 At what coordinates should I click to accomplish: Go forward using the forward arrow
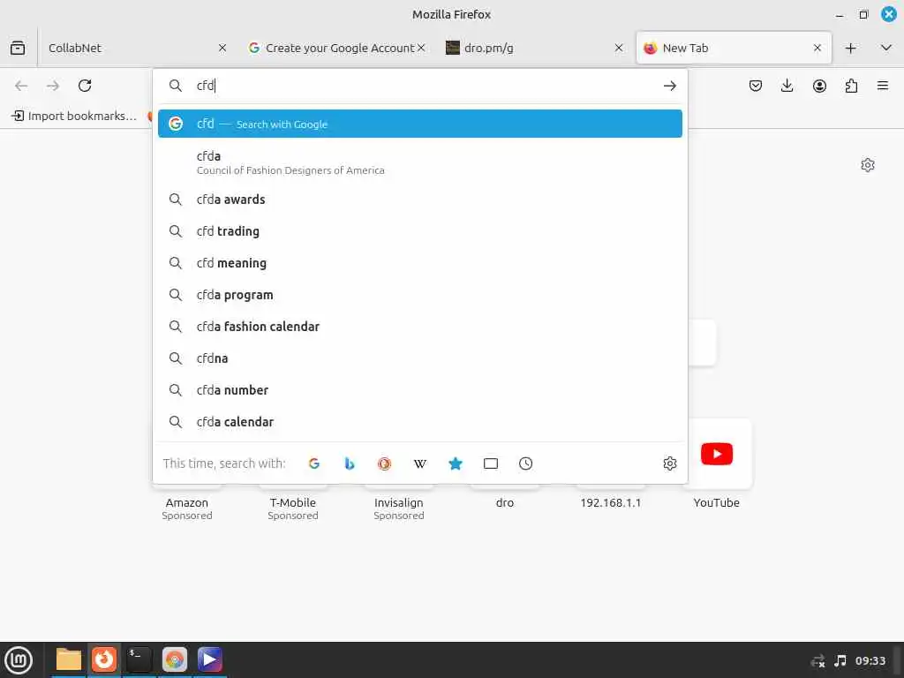pyautogui.click(x=53, y=86)
